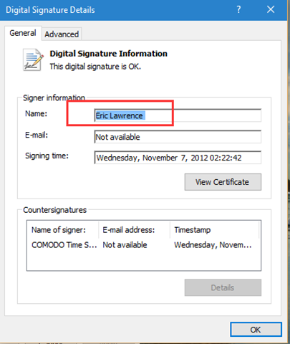Click the grayed-out Details button
290x344 pixels.
[x=223, y=287]
